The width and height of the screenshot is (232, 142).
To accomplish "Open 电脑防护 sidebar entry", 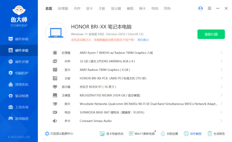I will tap(19, 73).
